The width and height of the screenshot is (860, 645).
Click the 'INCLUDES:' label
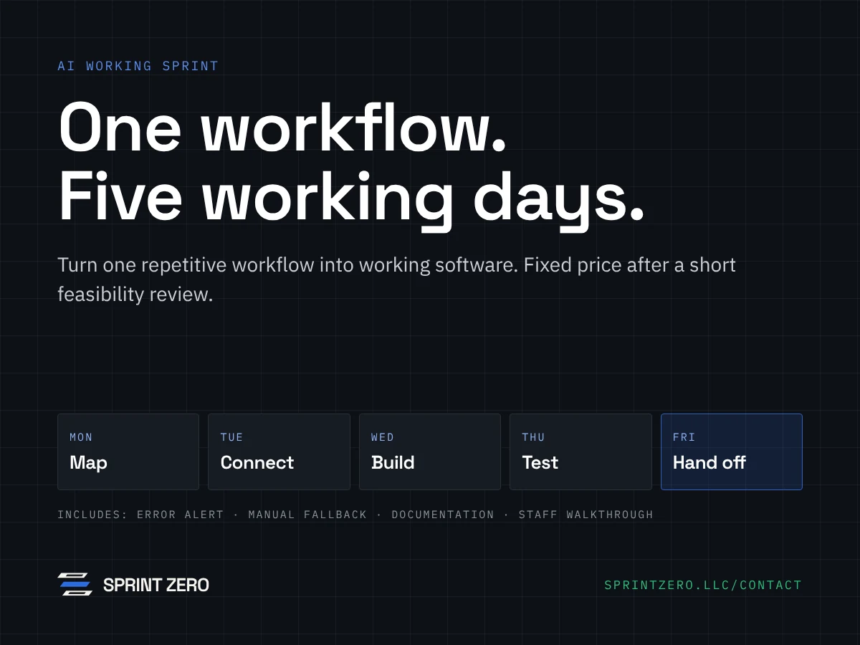tap(92, 515)
